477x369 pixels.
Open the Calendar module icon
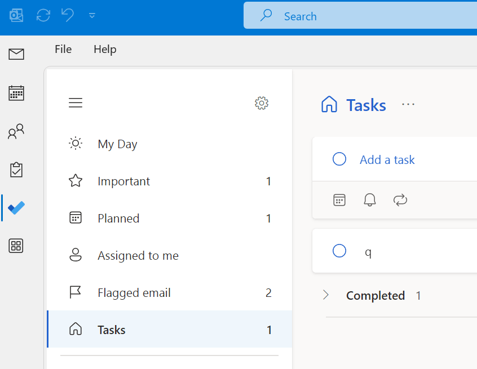pyautogui.click(x=16, y=93)
